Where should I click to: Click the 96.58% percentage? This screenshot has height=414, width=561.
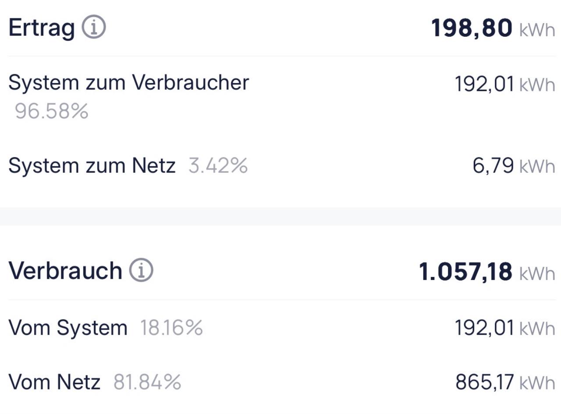[x=52, y=112]
